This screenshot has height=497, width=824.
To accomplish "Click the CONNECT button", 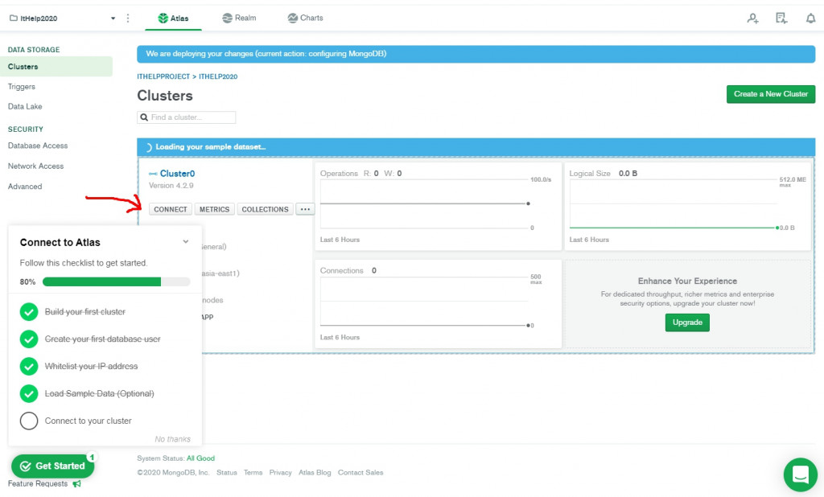I will [171, 209].
